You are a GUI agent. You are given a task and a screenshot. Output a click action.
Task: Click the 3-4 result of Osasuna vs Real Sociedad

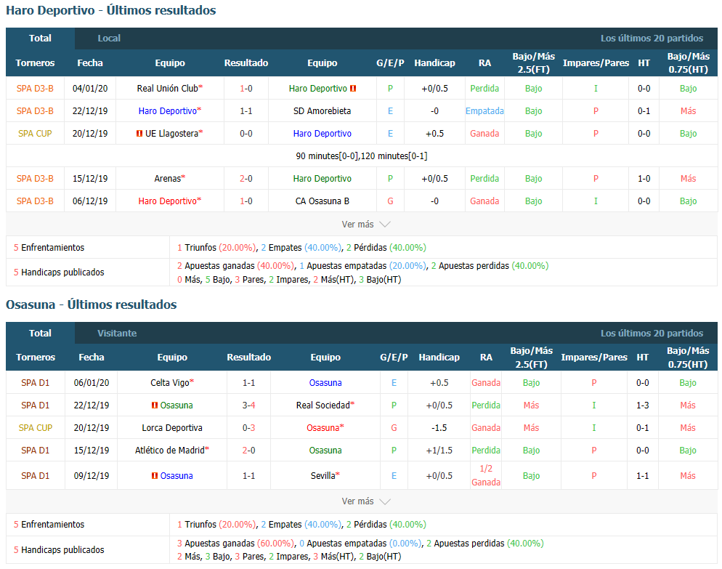[x=248, y=405]
